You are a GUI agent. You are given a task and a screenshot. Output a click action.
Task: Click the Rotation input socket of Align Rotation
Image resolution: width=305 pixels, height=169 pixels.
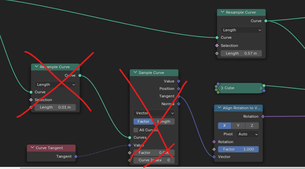[214, 142]
